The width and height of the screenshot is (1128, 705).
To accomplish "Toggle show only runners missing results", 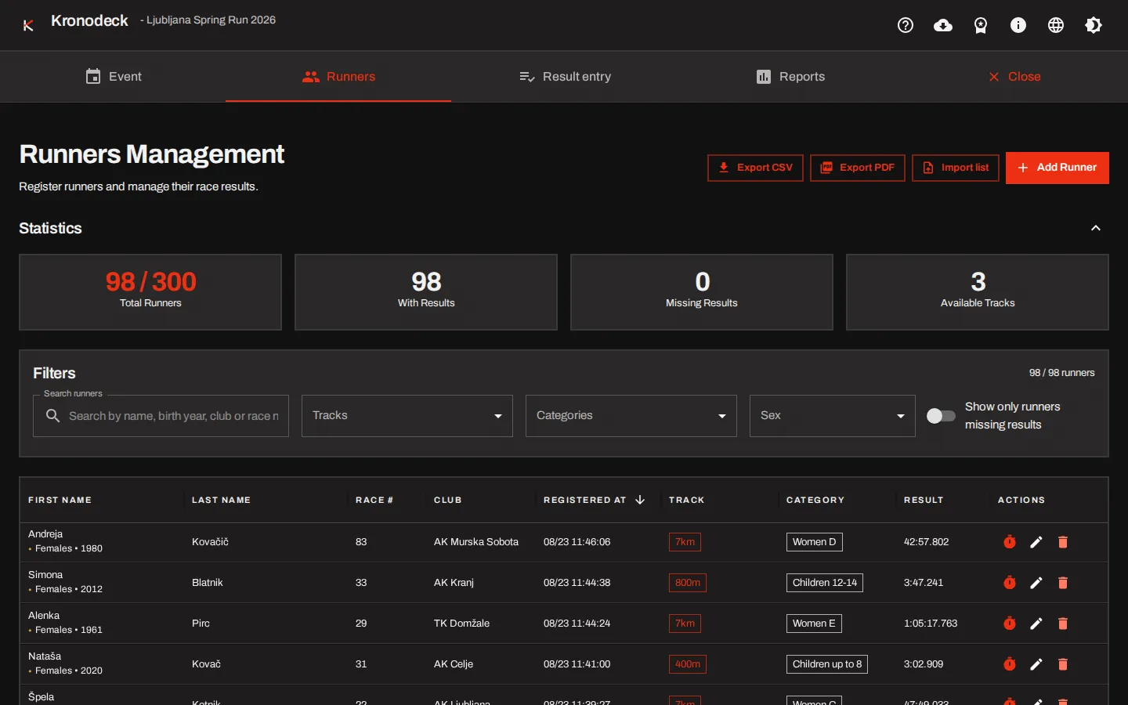I will coord(941,416).
